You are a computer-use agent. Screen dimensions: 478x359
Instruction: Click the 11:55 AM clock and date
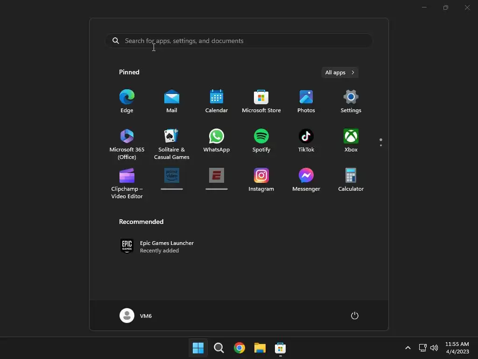click(x=457, y=348)
